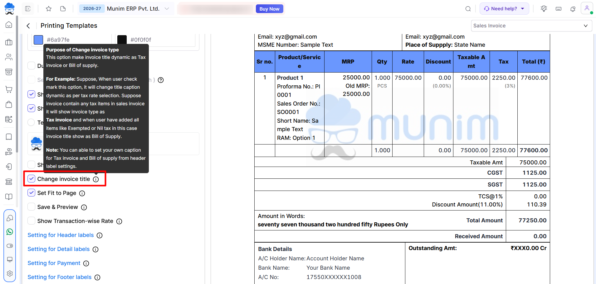
Task: Click the Bank Details heading
Action: pos(275,249)
